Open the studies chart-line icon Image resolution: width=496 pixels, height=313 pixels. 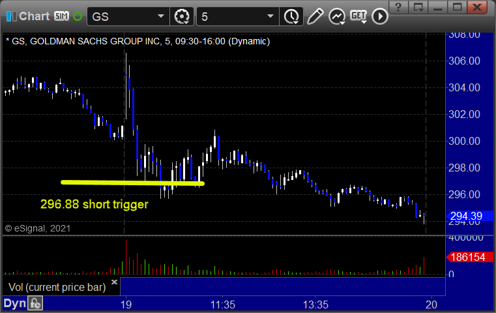(x=337, y=16)
